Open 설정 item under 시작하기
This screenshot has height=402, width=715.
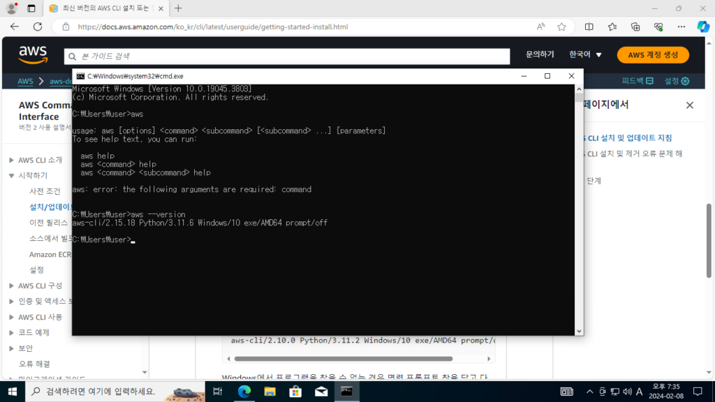[x=36, y=270]
